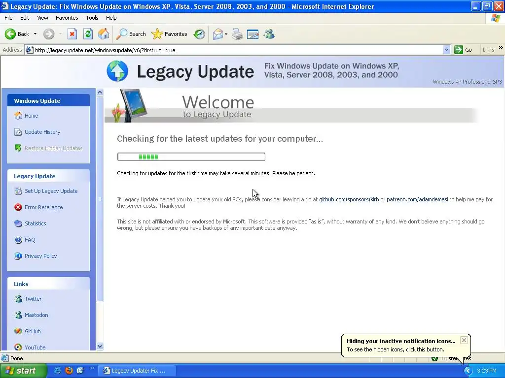Expand the Forward button history dropdown
505x378 pixels.
tap(60, 34)
